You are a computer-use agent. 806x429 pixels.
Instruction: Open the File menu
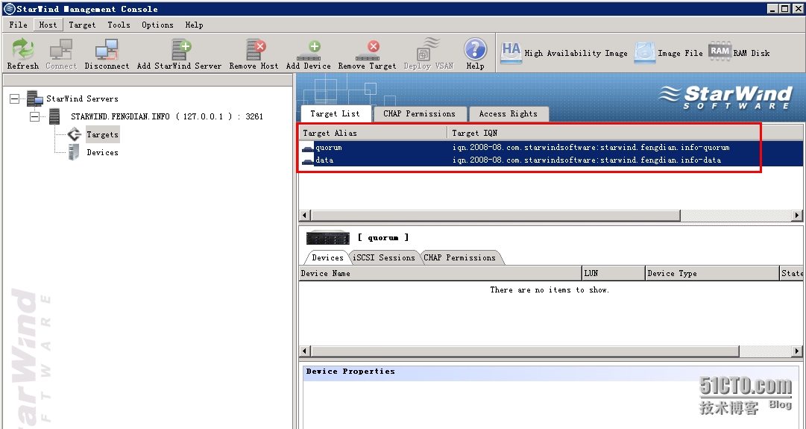(18, 25)
